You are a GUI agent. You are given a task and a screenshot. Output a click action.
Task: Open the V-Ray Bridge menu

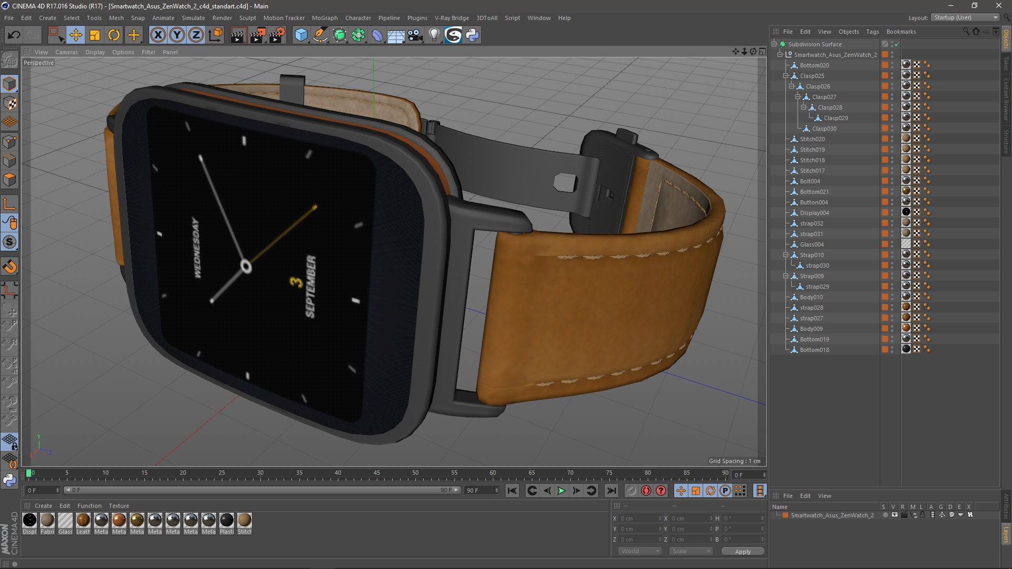(452, 18)
